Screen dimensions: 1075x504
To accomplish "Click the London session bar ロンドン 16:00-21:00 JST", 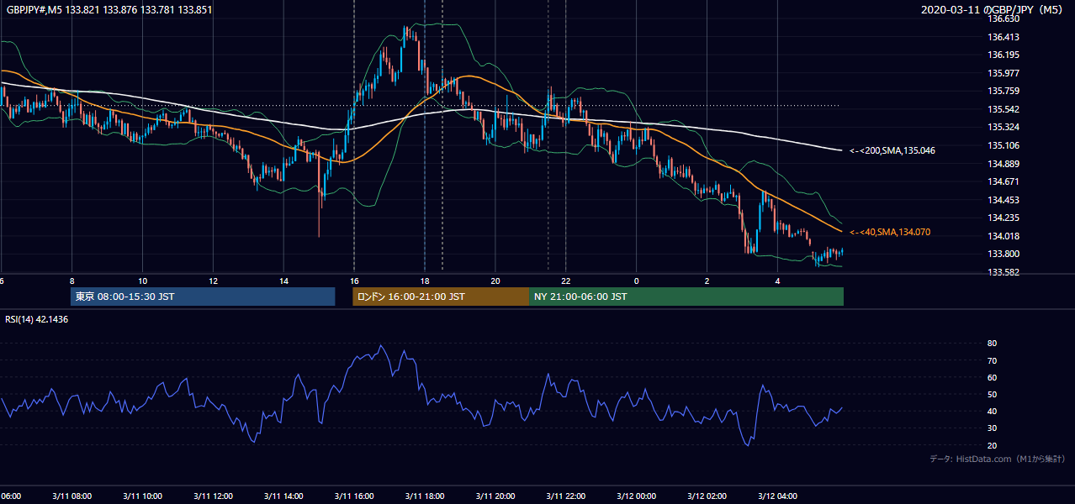I will [441, 297].
